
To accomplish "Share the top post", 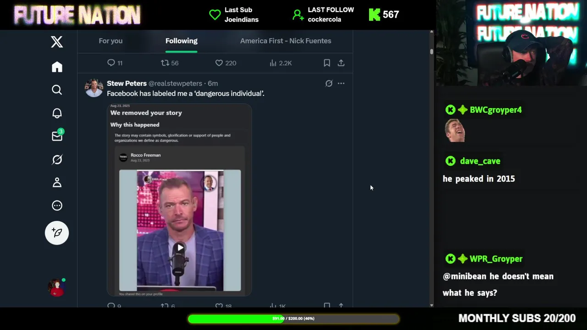I will (341, 63).
